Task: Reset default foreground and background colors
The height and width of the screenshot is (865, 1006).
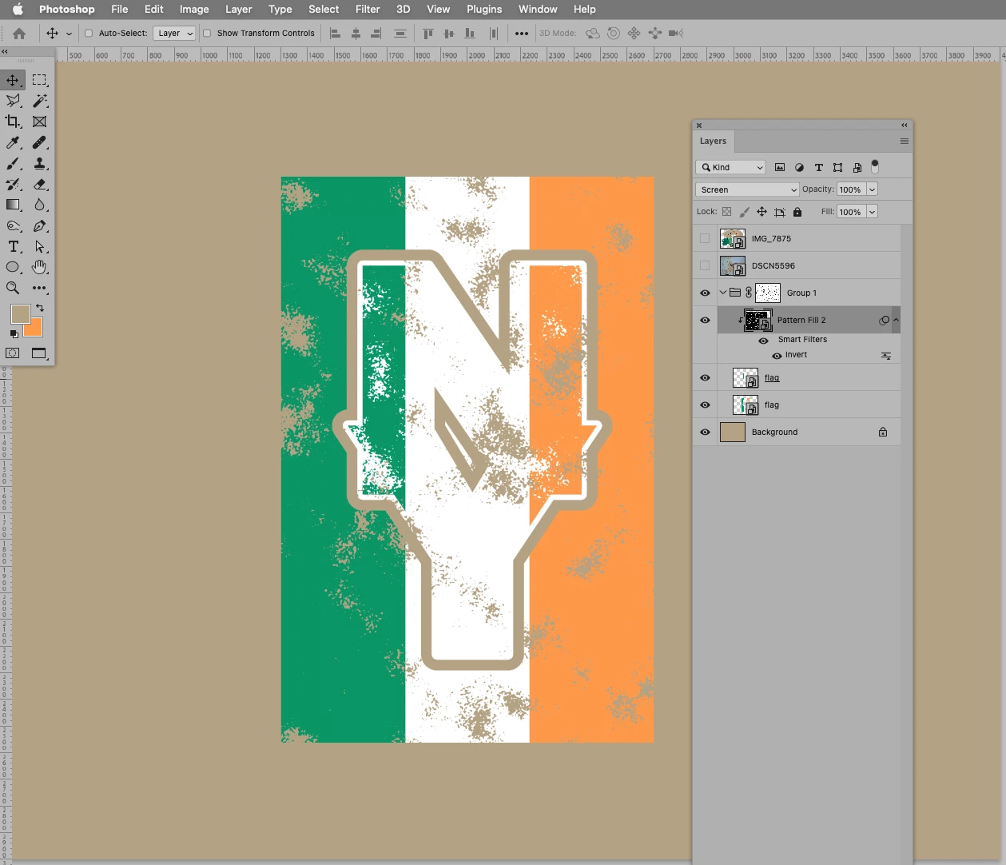Action: (14, 333)
